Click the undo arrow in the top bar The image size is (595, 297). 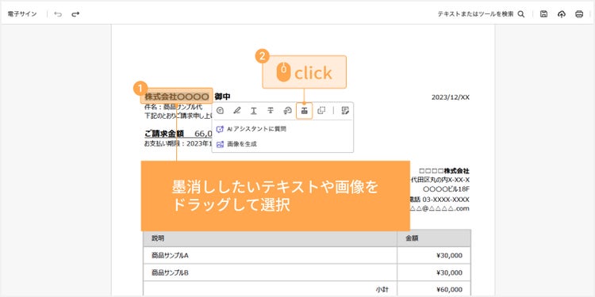pyautogui.click(x=58, y=14)
